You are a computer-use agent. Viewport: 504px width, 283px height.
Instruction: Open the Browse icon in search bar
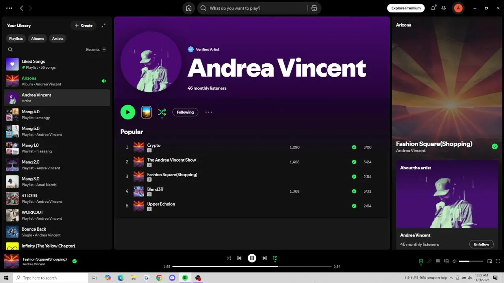click(314, 8)
